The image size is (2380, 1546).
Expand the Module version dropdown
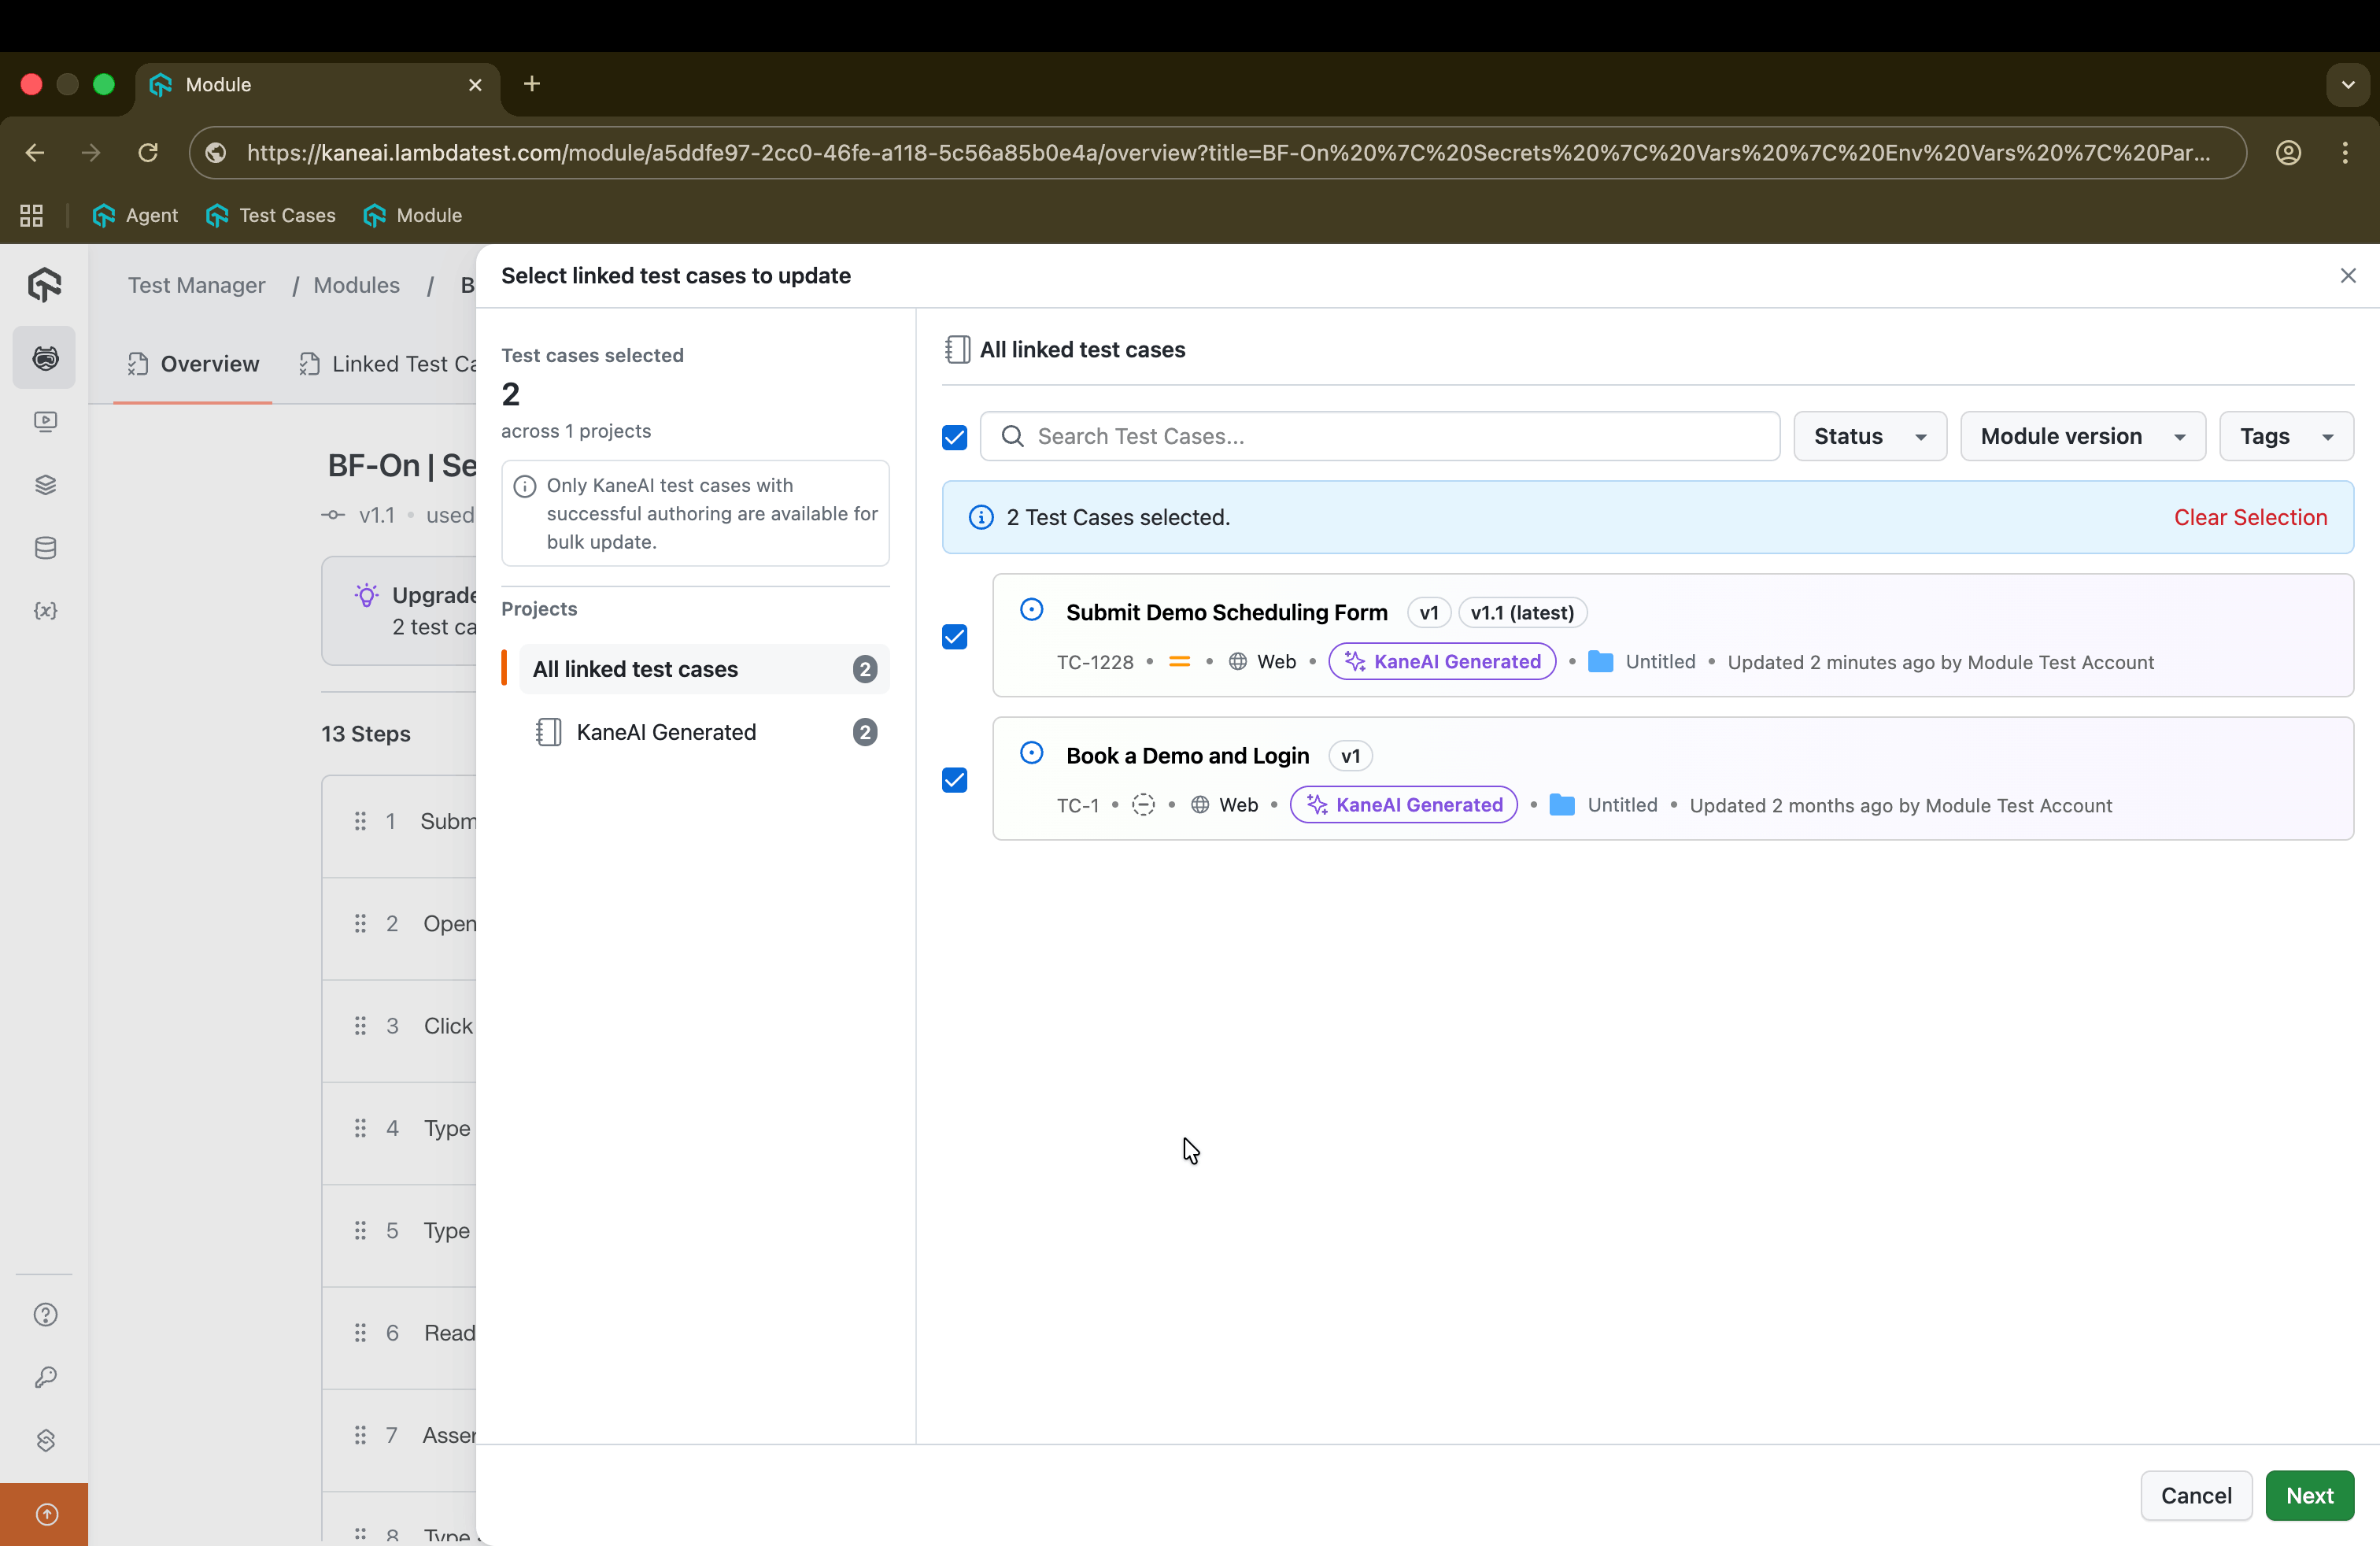2082,436
